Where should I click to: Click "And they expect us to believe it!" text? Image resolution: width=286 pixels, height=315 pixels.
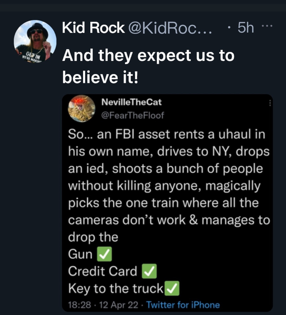[148, 66]
